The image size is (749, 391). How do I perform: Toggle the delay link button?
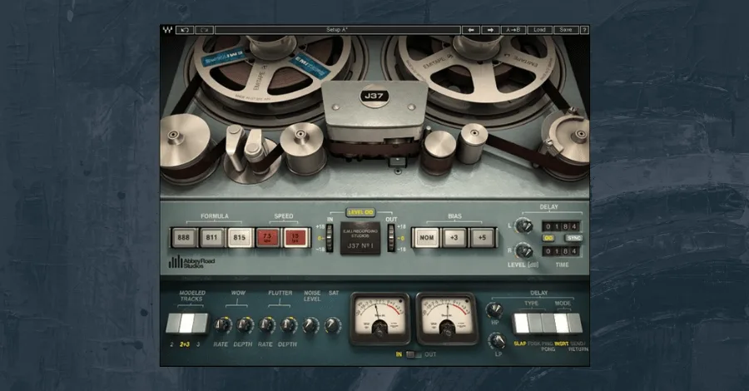coord(548,238)
